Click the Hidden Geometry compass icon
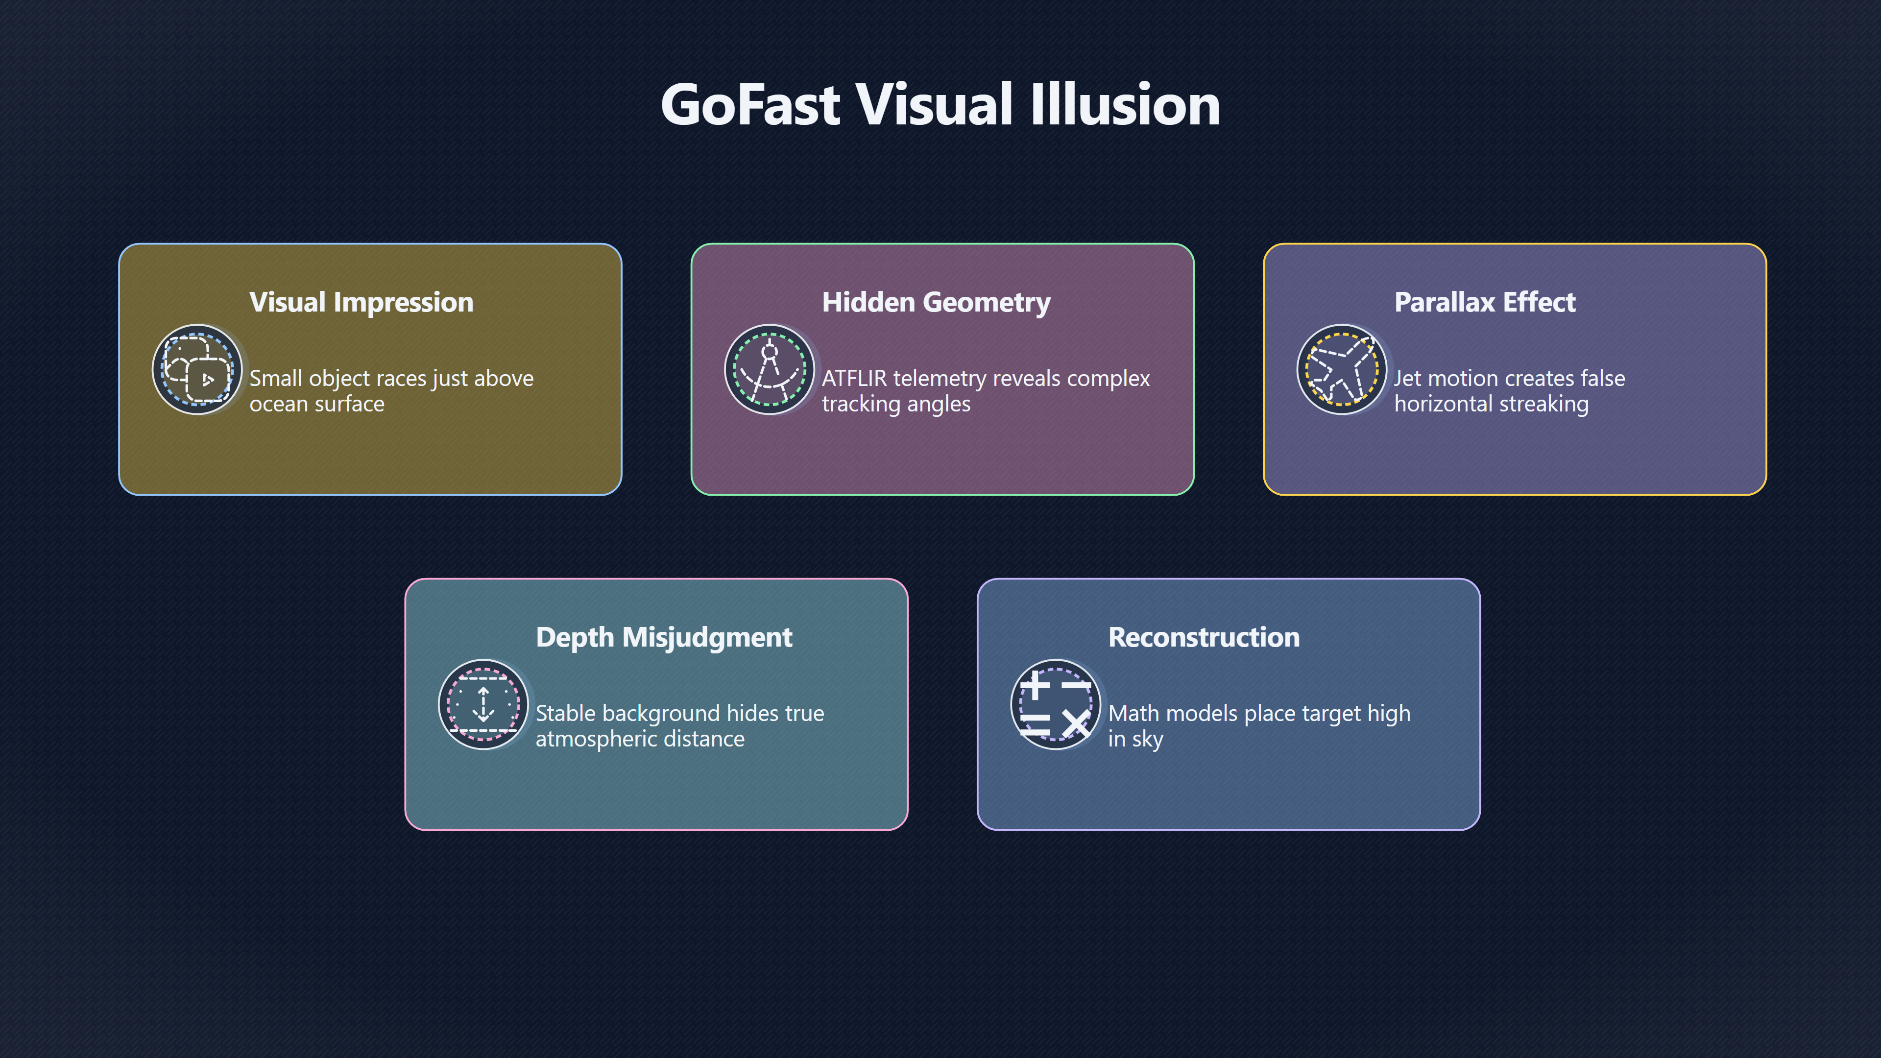 [770, 369]
